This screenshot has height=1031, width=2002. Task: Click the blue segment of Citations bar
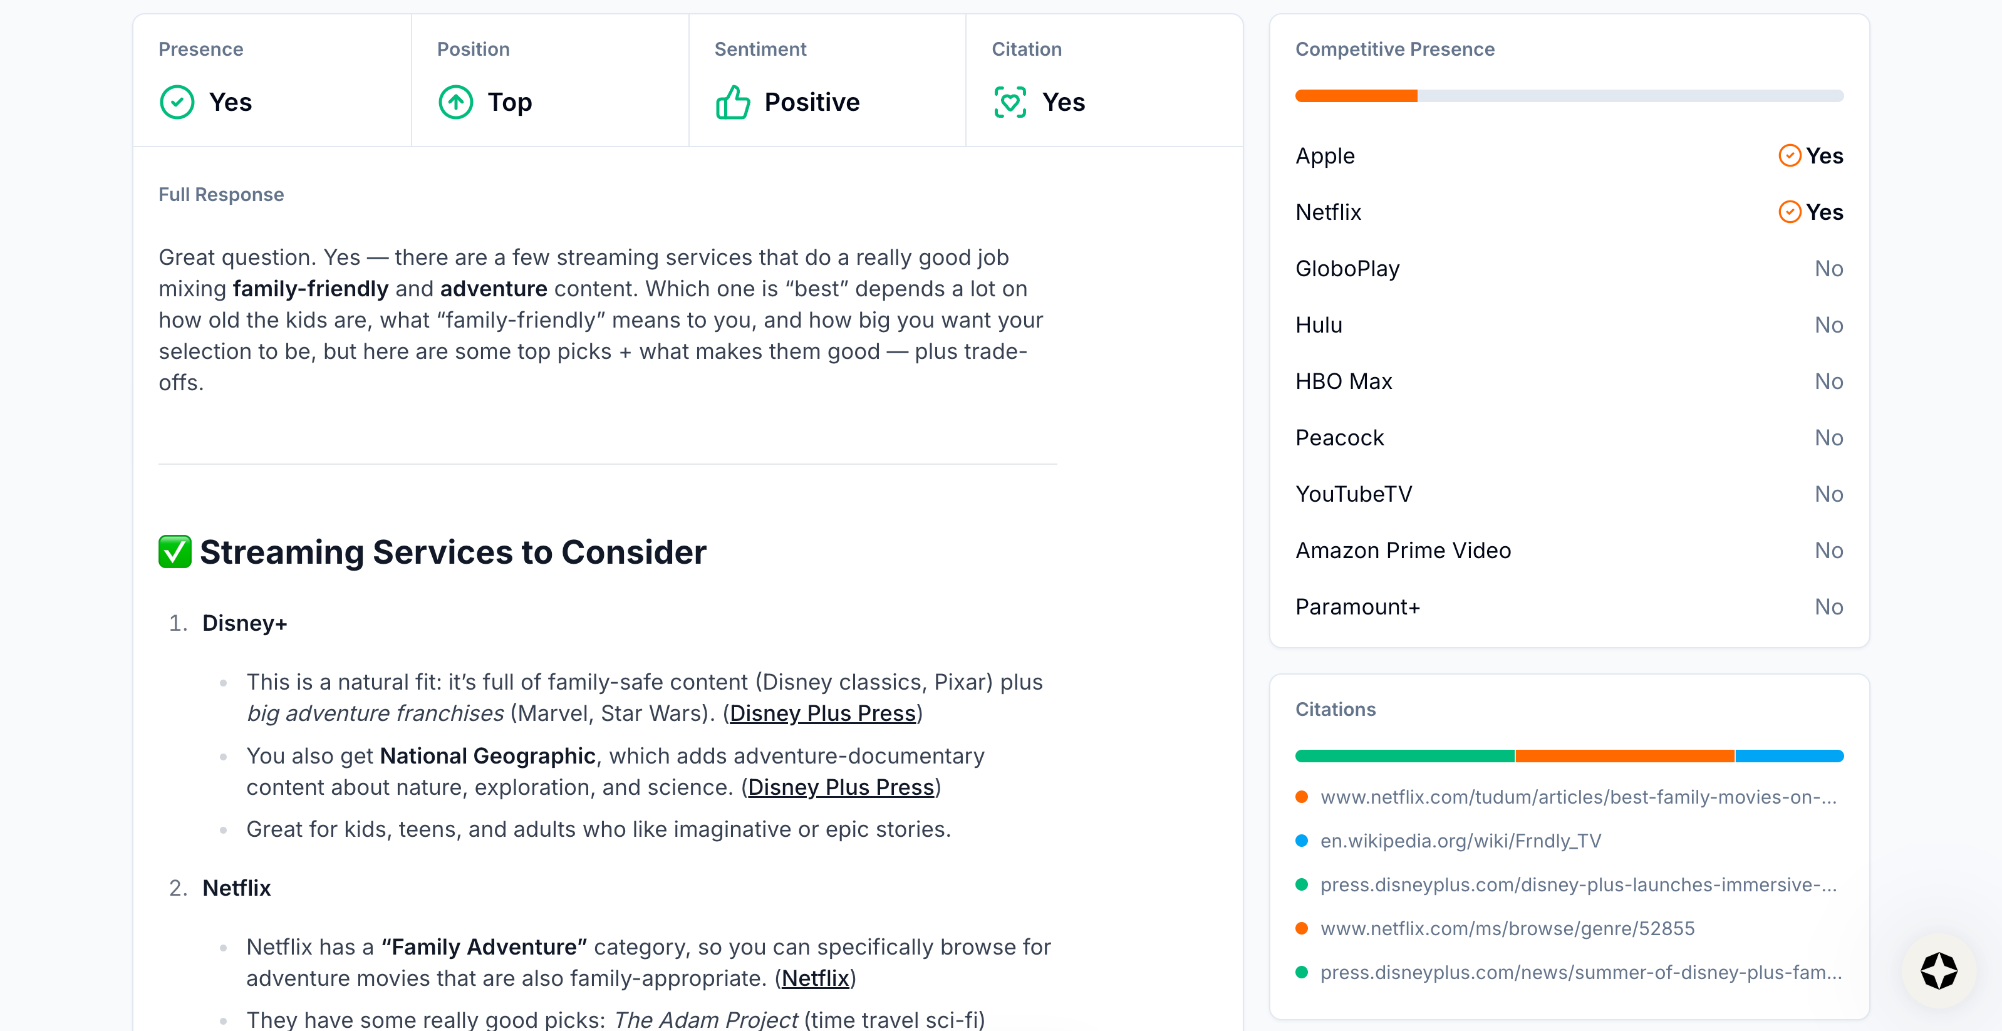pos(1788,756)
